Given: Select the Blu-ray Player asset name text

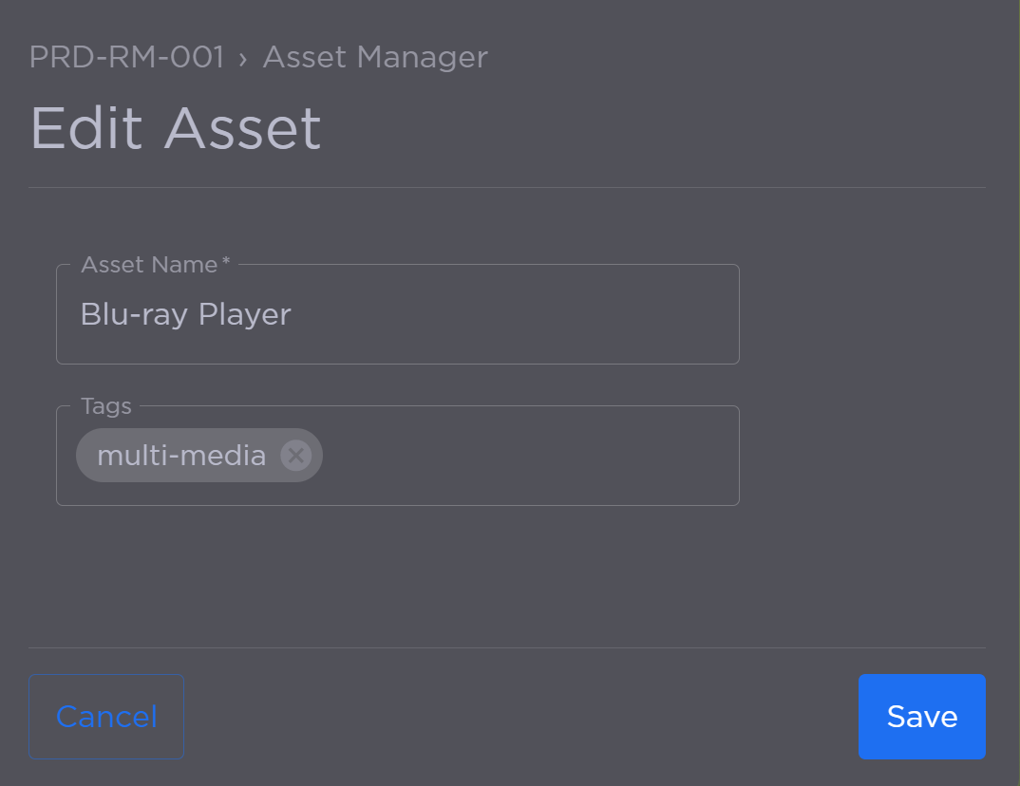Looking at the screenshot, I should [186, 314].
